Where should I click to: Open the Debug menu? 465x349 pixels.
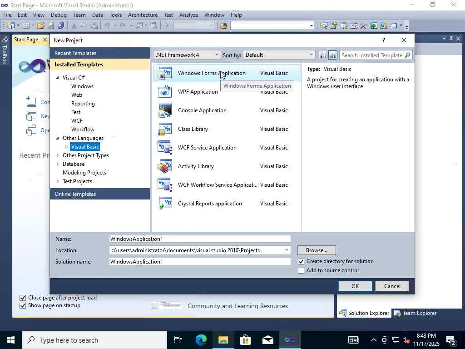59,15
